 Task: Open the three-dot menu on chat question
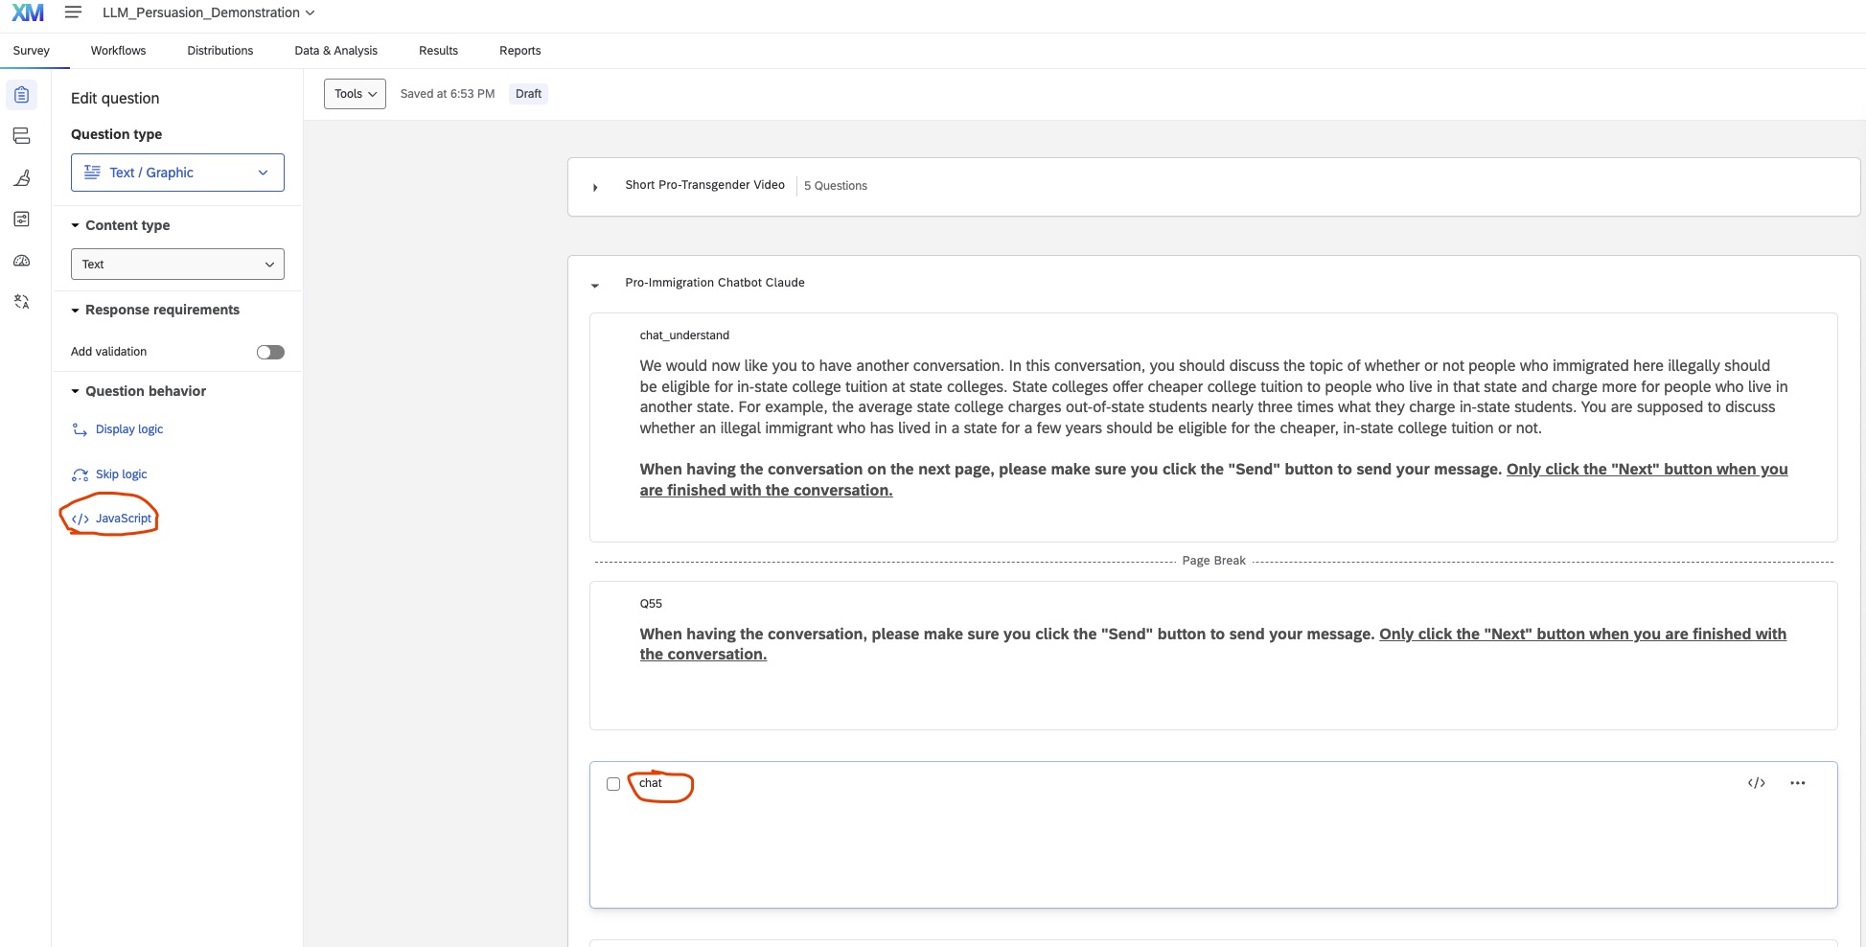1797,783
